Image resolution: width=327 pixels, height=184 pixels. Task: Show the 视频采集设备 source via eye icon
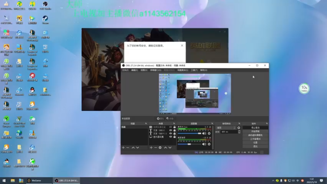(170, 127)
